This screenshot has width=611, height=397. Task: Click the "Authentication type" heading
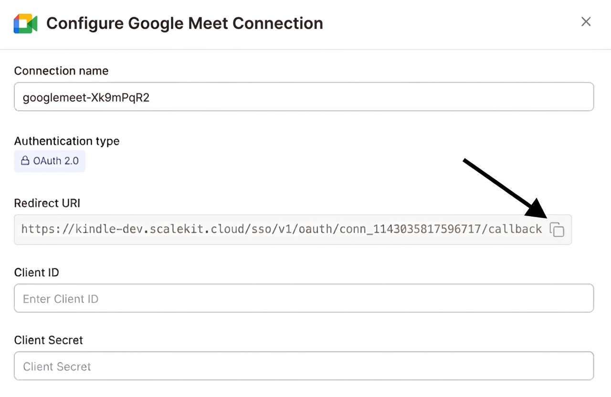(x=66, y=141)
